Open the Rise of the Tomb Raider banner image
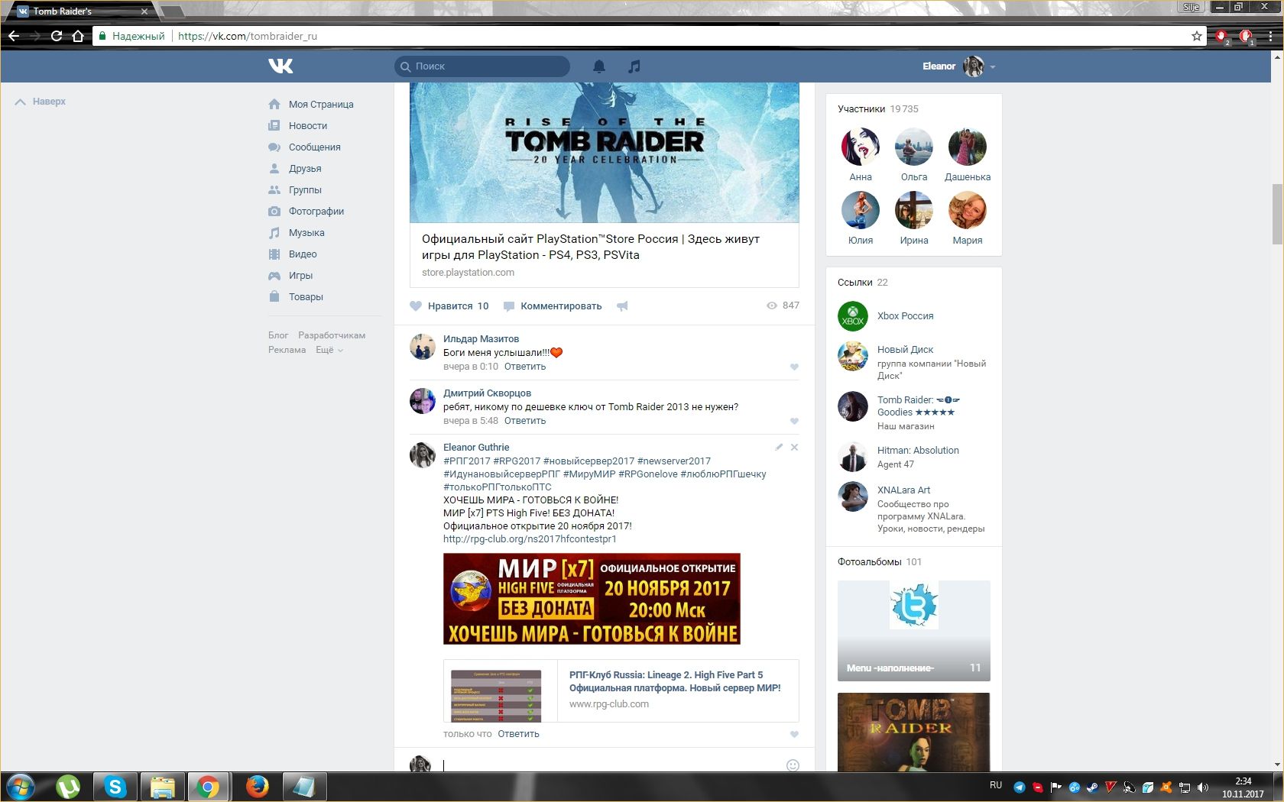The height and width of the screenshot is (802, 1284). pos(605,153)
